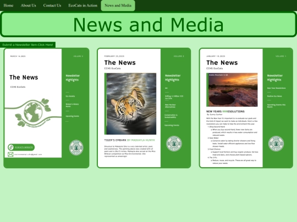The height and width of the screenshot is (222, 297).
Task: Click The News title in February issue
Action: point(120,62)
